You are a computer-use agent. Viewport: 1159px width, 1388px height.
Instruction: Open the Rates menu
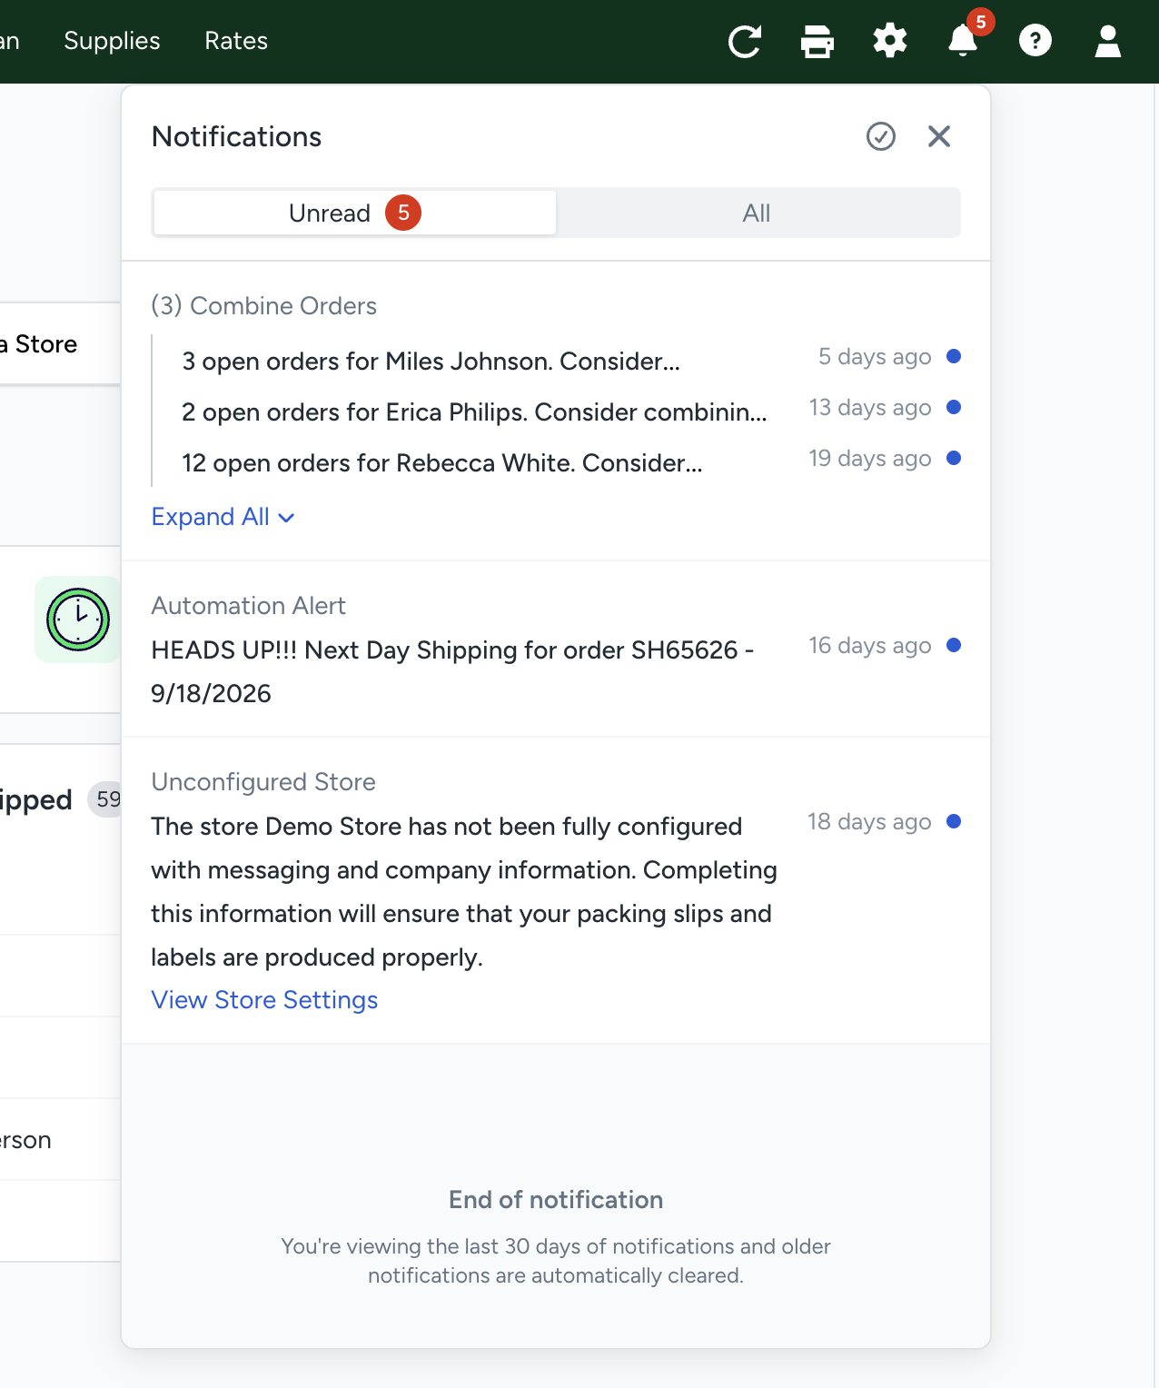(236, 41)
